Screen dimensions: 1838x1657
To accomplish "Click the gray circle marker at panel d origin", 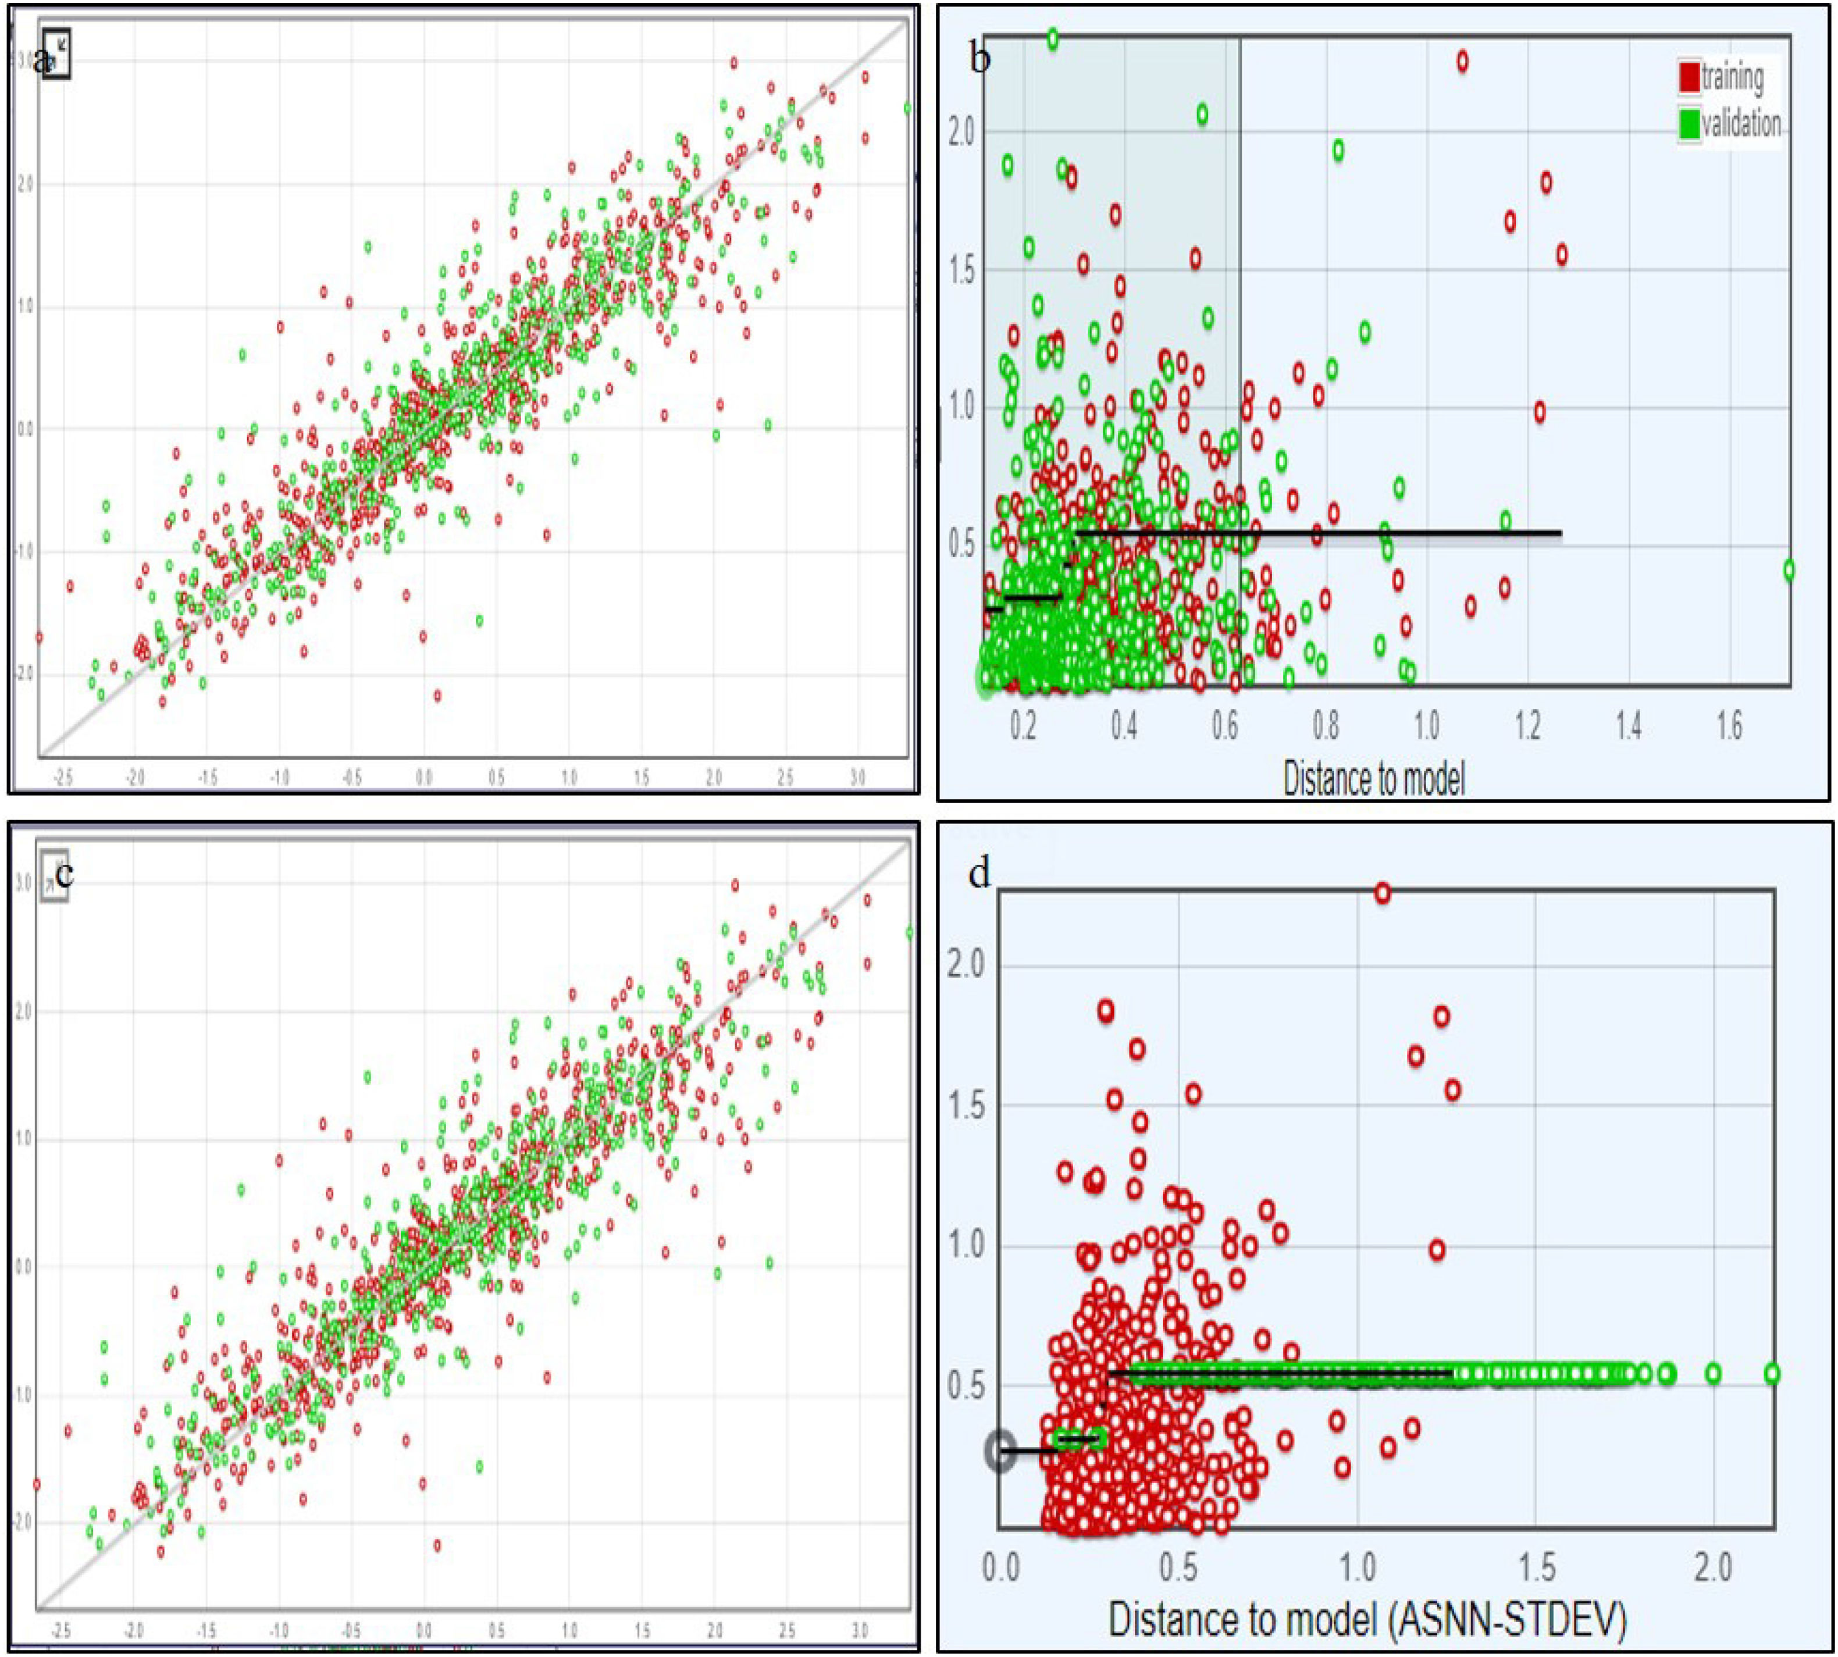I will [x=1000, y=1451].
